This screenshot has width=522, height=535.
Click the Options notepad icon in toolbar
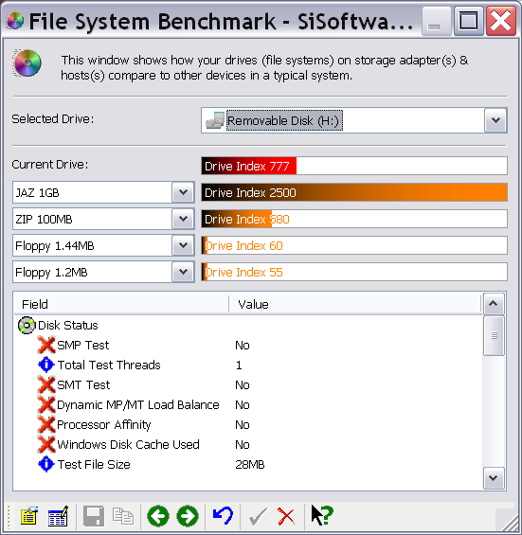pyautogui.click(x=29, y=516)
